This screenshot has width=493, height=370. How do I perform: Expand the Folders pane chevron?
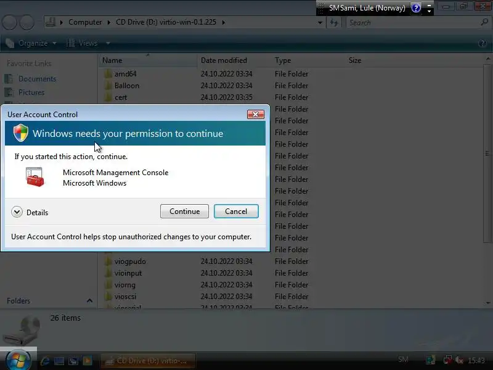[x=89, y=301]
